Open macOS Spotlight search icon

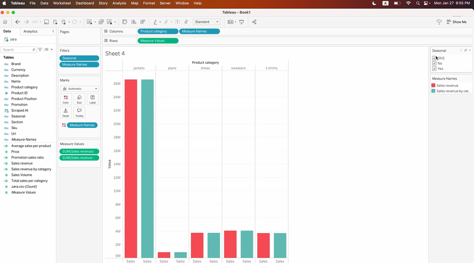click(418, 3)
